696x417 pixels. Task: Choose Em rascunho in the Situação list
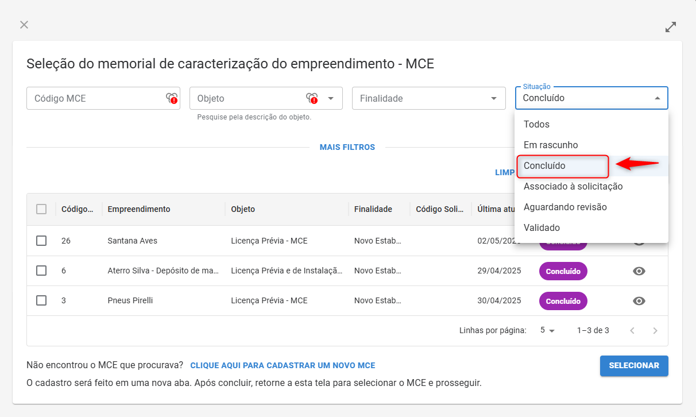coord(591,145)
